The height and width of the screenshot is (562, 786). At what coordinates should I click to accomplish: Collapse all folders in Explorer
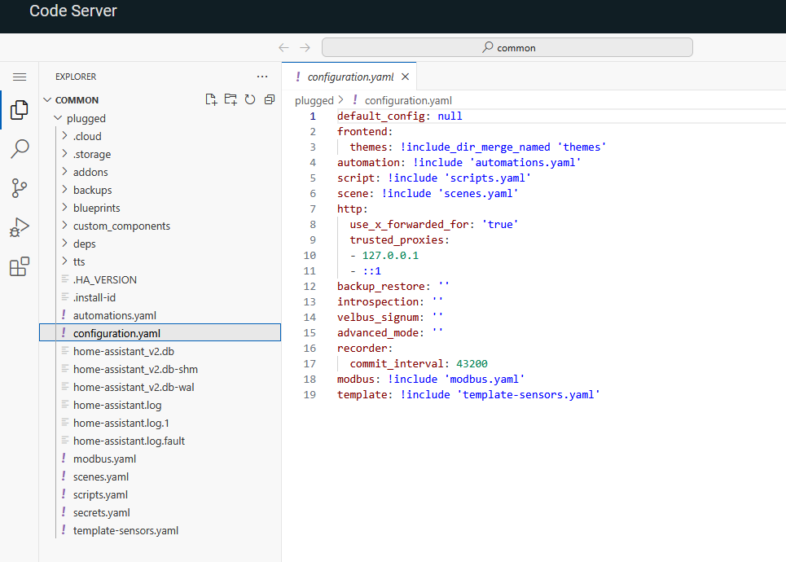pyautogui.click(x=269, y=99)
